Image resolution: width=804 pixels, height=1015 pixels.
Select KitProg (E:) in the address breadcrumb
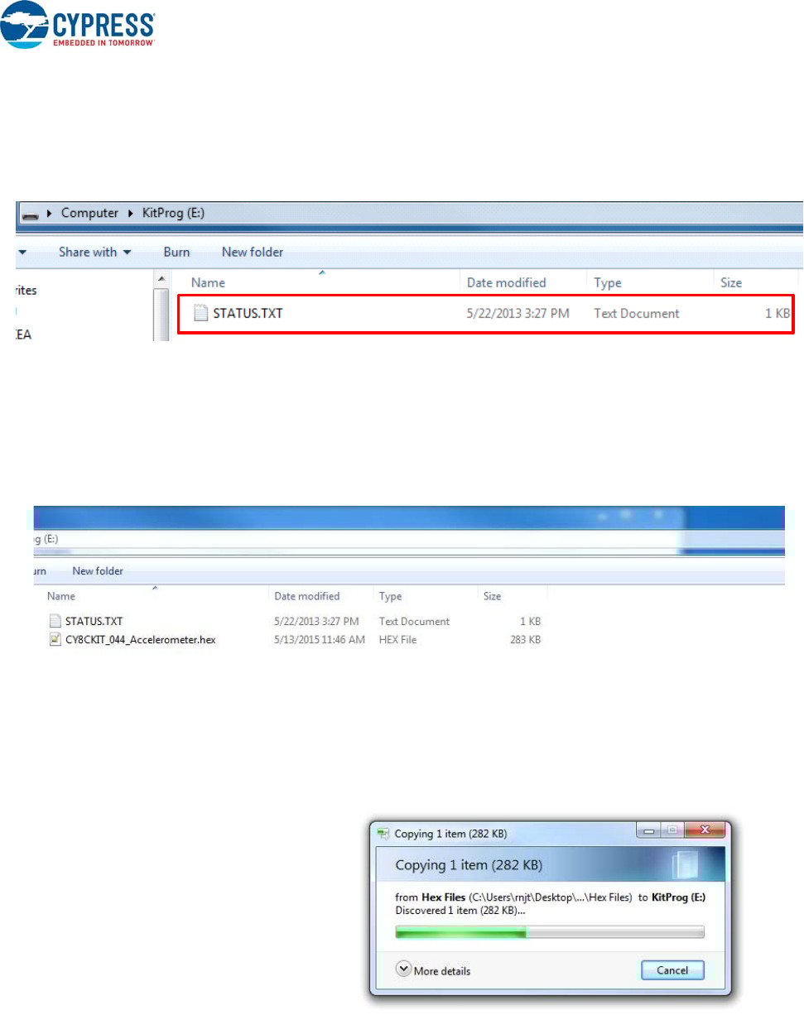(173, 214)
